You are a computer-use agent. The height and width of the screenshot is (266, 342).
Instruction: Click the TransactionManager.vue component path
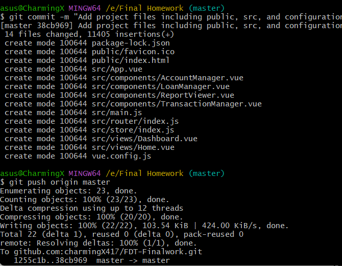(x=177, y=104)
